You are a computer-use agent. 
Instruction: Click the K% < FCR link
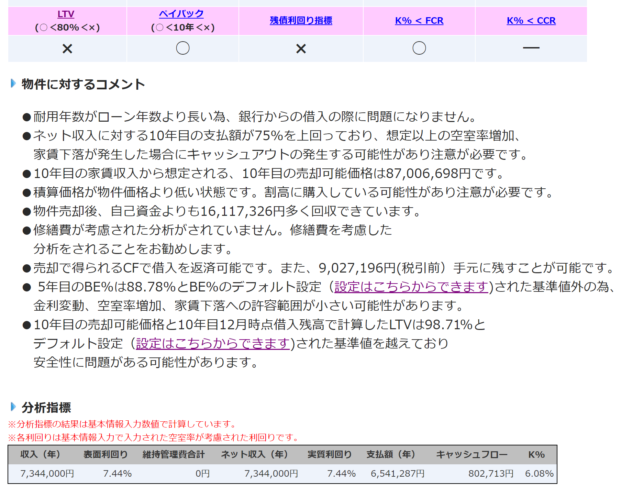pos(419,21)
